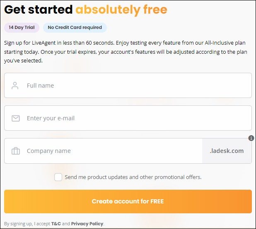
Task: Click the 14 Day Trial badge
Action: pyautogui.click(x=22, y=28)
